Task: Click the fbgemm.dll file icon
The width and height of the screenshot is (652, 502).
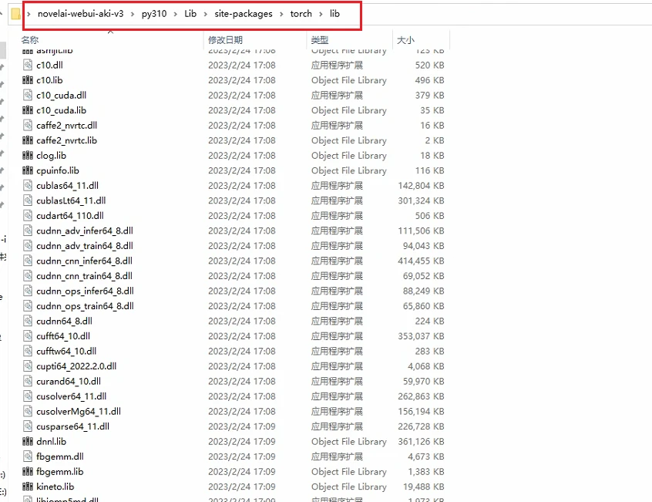Action: (x=28, y=457)
